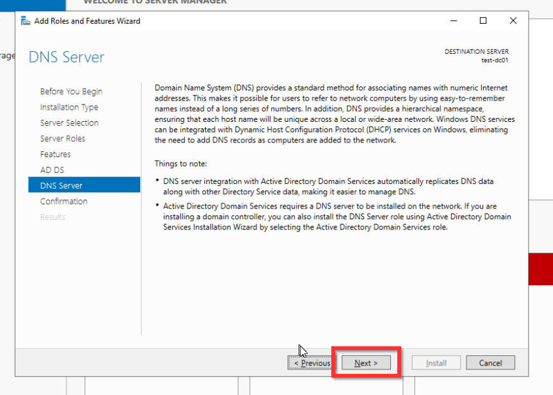Select Features step in sidebar

55,155
